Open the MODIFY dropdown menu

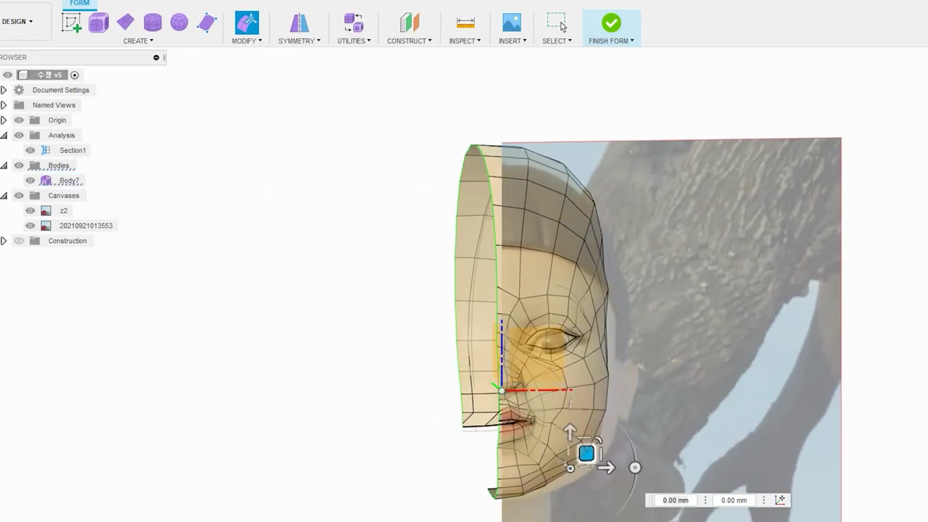click(x=246, y=41)
